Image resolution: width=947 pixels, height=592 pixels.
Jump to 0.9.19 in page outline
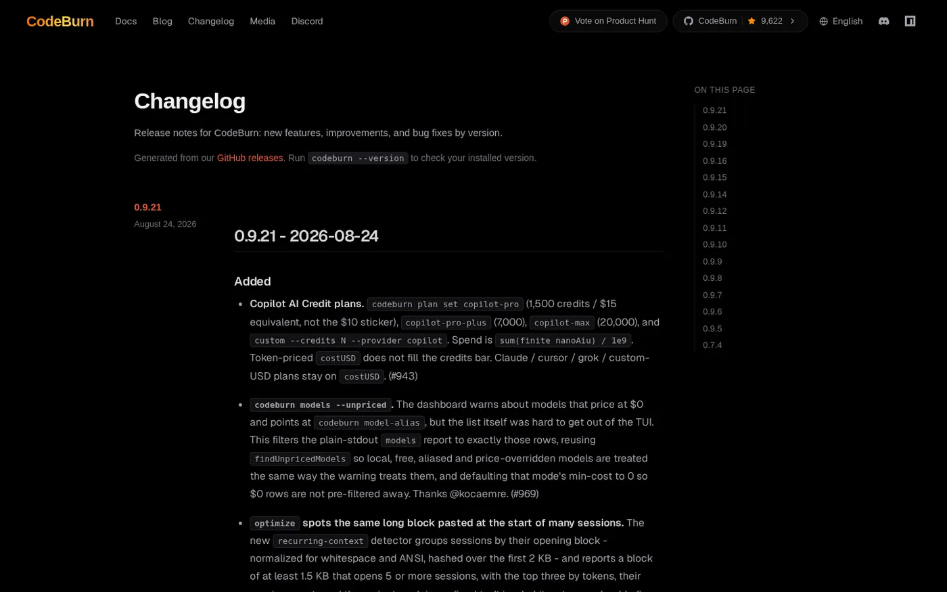coord(714,143)
